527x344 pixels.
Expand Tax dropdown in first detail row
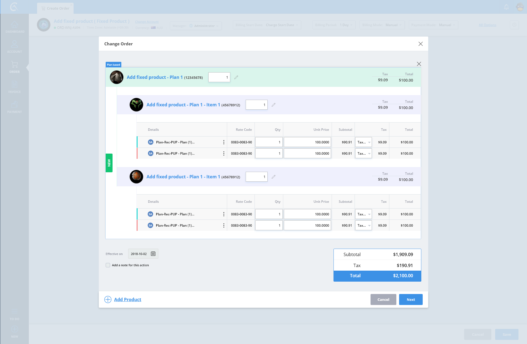(x=363, y=142)
